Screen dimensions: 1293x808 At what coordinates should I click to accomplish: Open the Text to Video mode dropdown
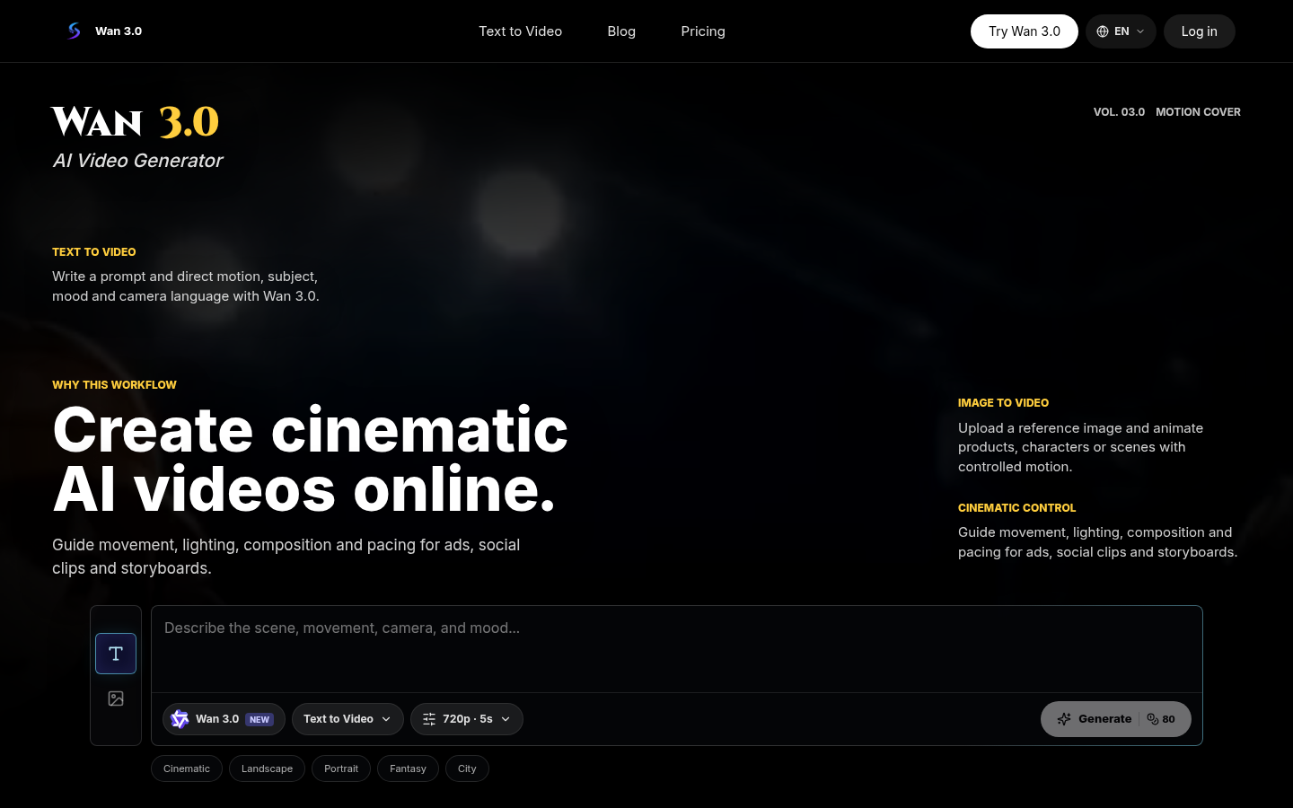tap(347, 719)
